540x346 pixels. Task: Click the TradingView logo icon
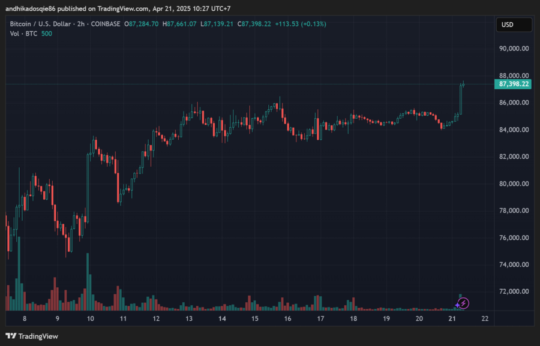point(11,336)
